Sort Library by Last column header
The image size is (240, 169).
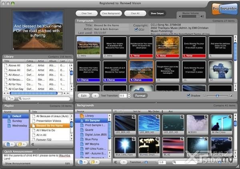(63, 61)
